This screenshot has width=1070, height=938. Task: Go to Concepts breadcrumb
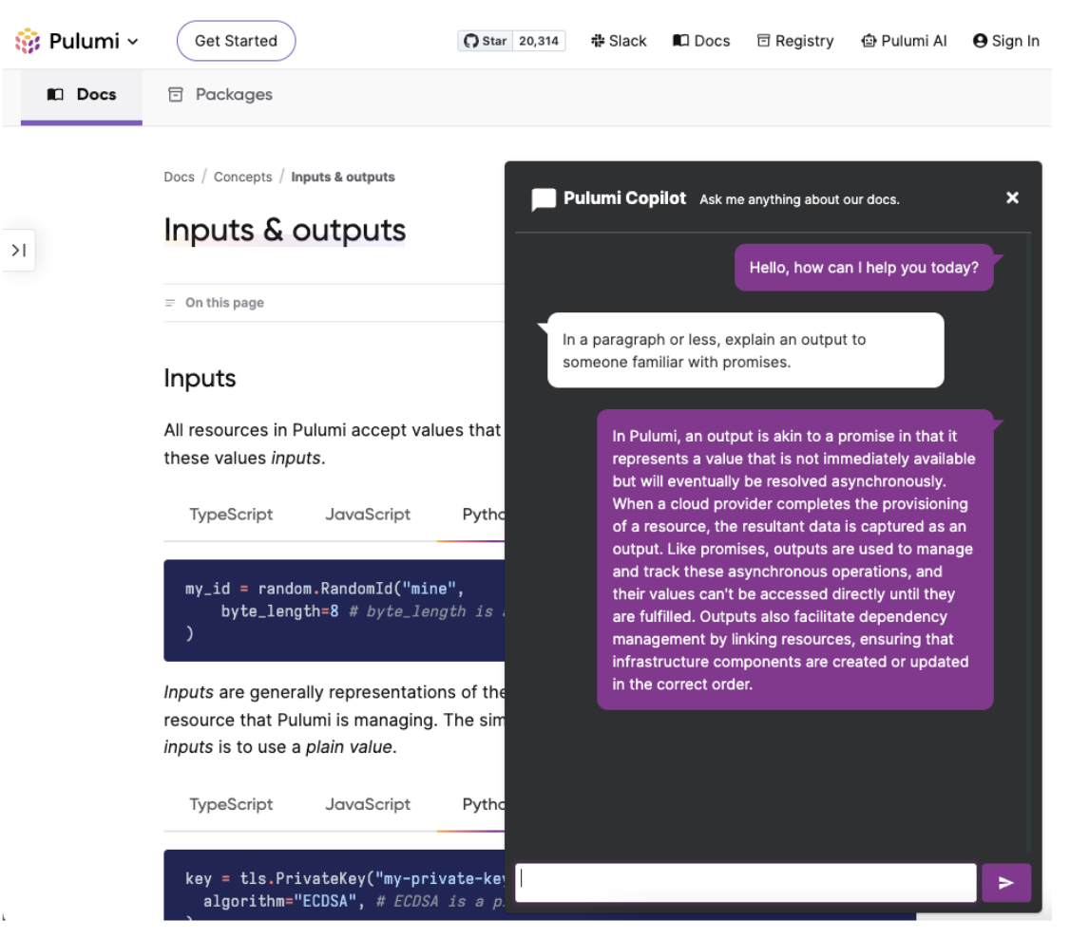pyautogui.click(x=243, y=177)
